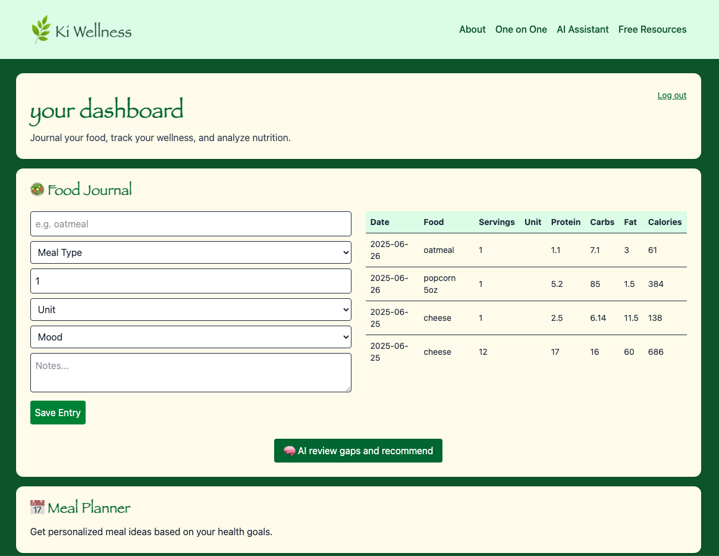Open the About page
Screen dimensions: 719x556
(x=472, y=29)
